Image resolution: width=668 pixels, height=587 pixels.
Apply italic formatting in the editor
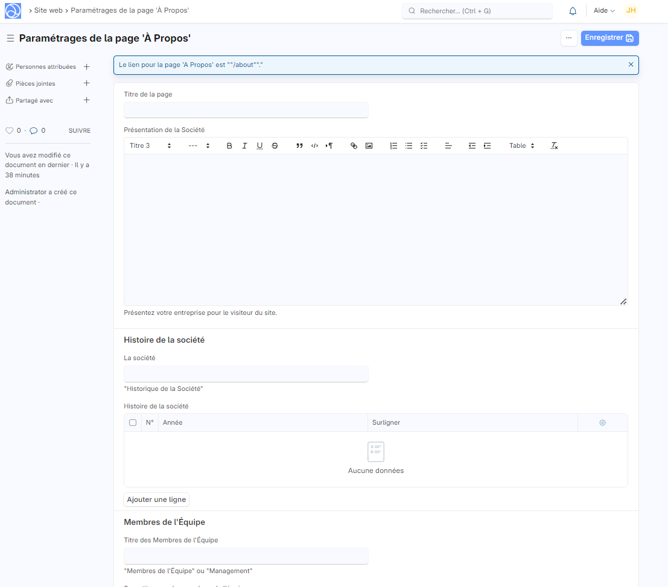(x=244, y=146)
